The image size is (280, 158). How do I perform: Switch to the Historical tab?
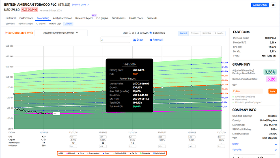11,18
